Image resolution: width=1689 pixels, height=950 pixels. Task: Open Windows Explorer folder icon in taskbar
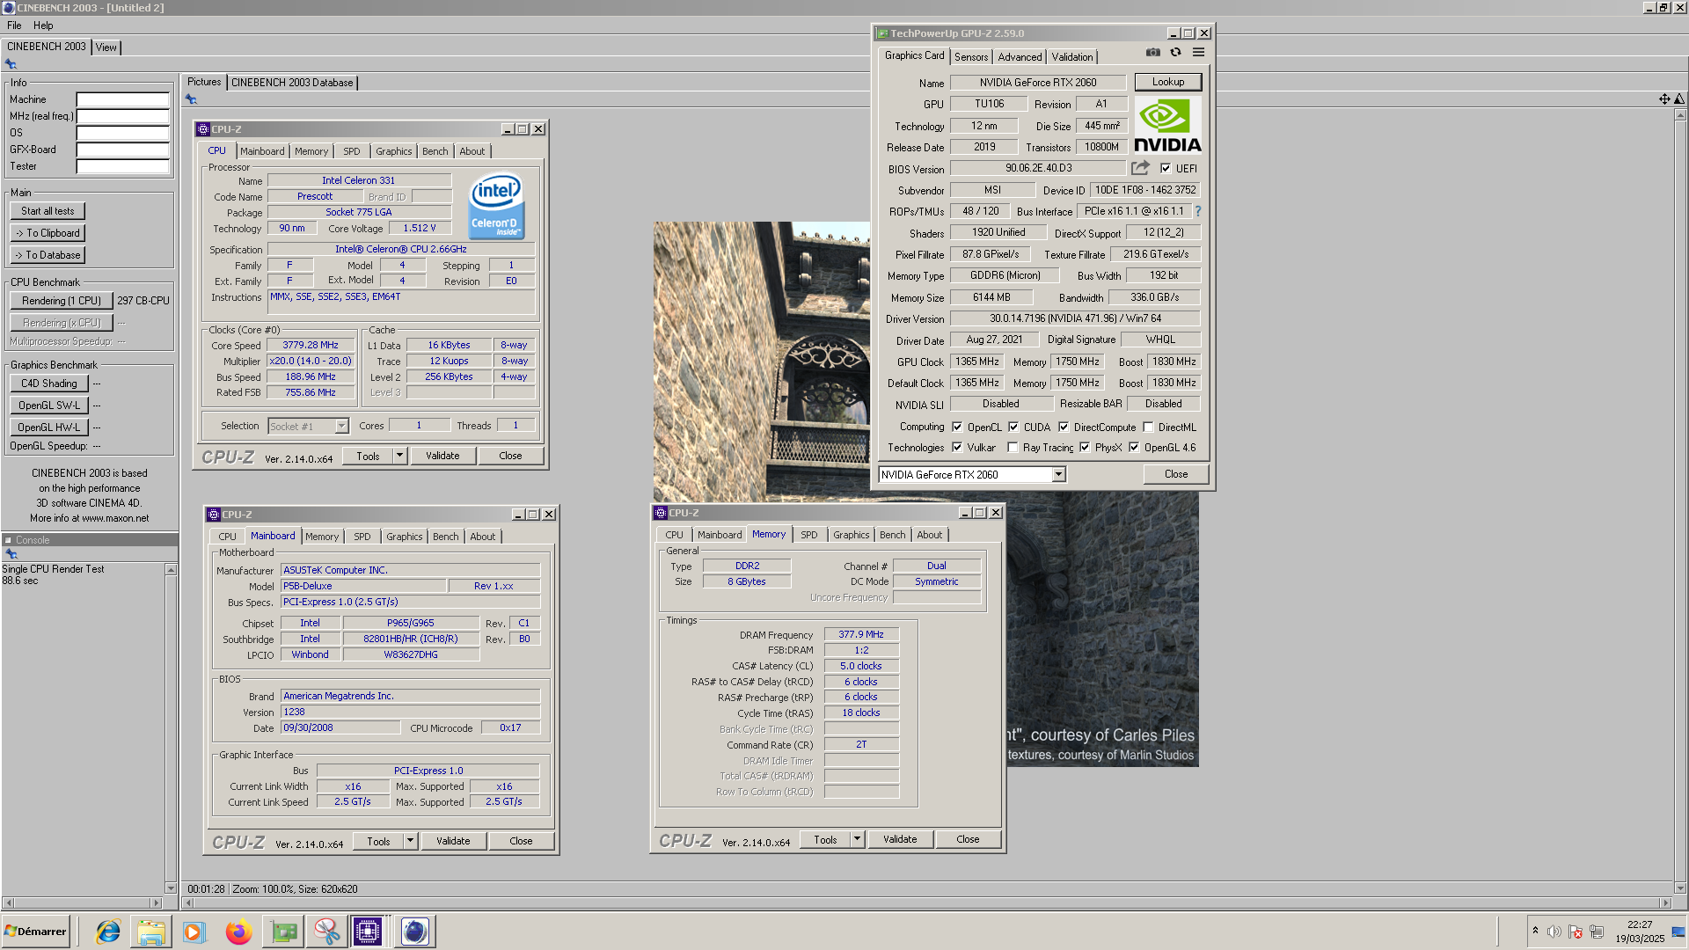pyautogui.click(x=151, y=932)
